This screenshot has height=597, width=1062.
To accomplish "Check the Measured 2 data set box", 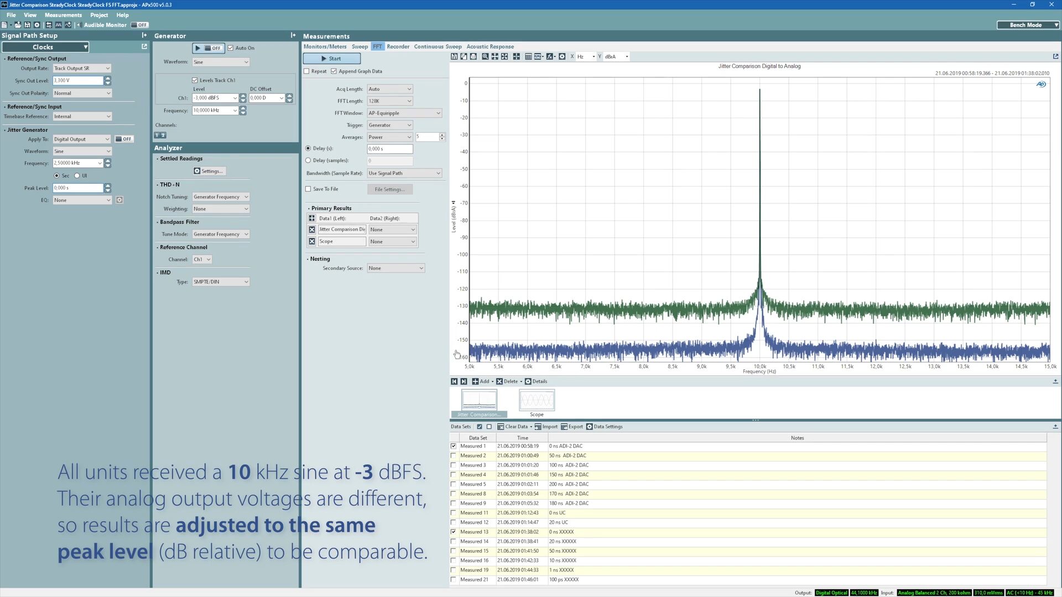I will (x=454, y=455).
